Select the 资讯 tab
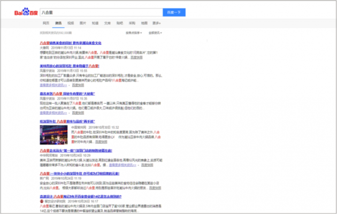 58,24
